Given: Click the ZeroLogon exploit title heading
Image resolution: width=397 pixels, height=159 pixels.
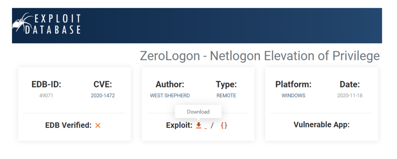Looking at the screenshot, I should pyautogui.click(x=259, y=56).
